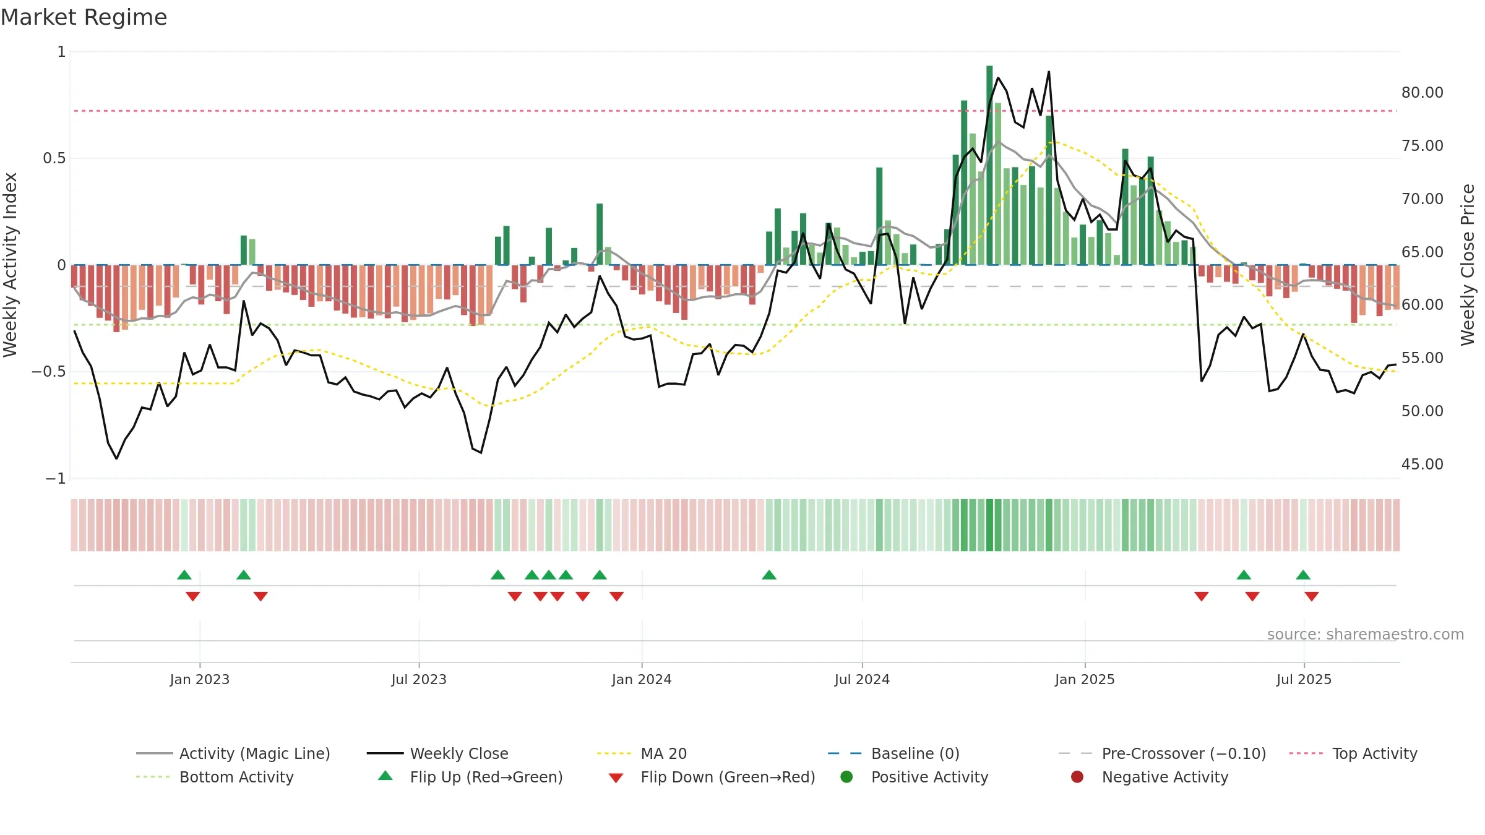Click the 80.00 price axis tick
This screenshot has width=1485, height=835.
click(x=1423, y=92)
